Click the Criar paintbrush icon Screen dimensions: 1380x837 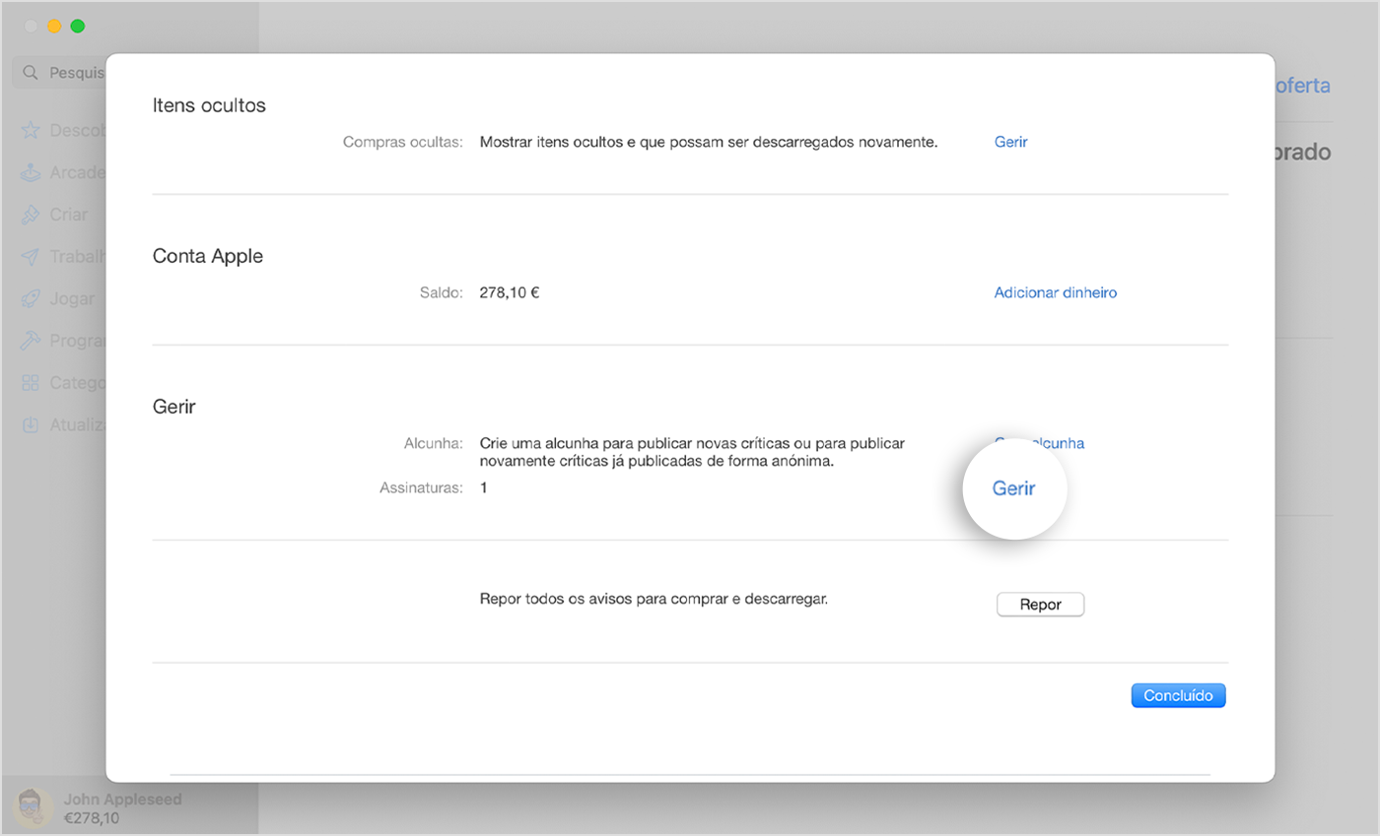32,214
